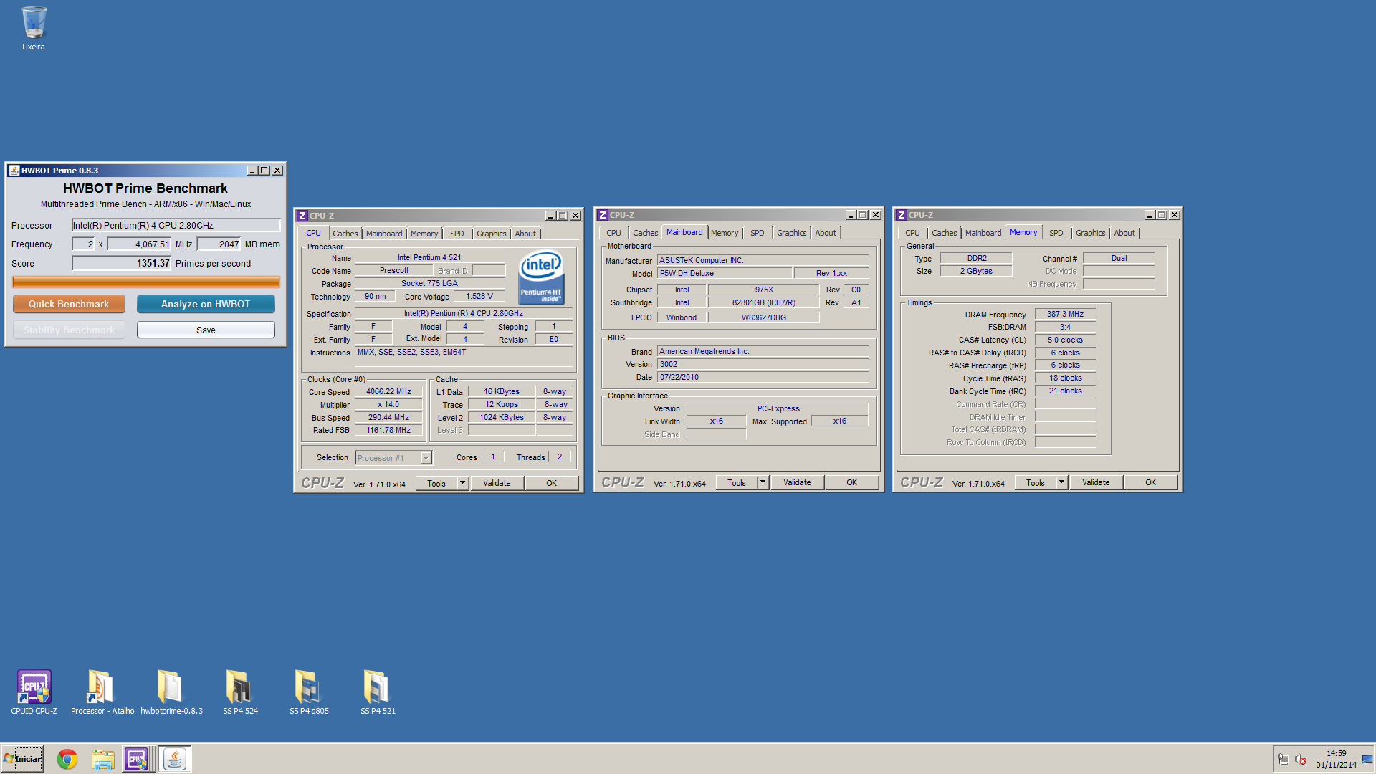Close the HWBOT Prime window
Image resolution: width=1376 pixels, height=774 pixels.
coord(277,171)
